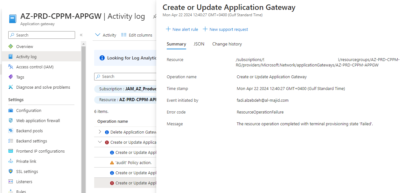The width and height of the screenshot is (413, 193).
Task: Open the Change history tab
Action: [227, 44]
